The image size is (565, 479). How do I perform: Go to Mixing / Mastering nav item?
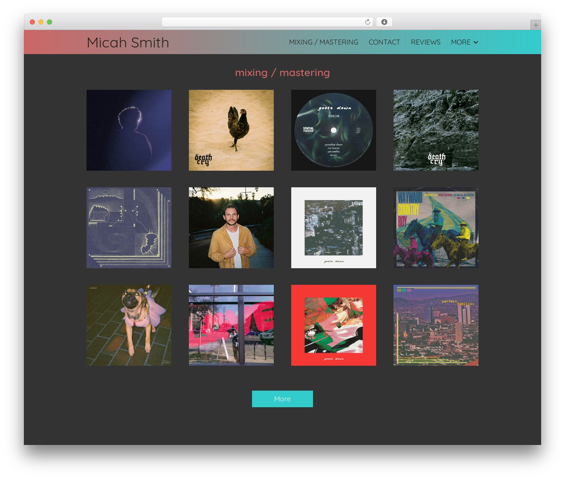click(324, 42)
